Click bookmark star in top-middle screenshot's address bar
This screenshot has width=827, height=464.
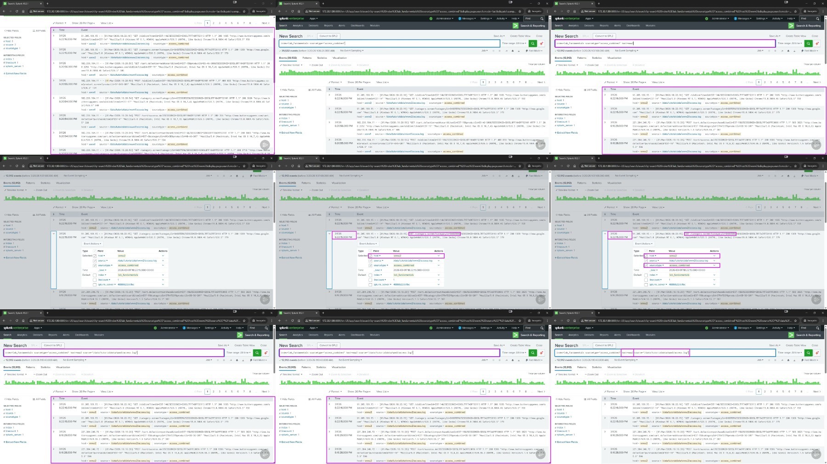click(520, 11)
